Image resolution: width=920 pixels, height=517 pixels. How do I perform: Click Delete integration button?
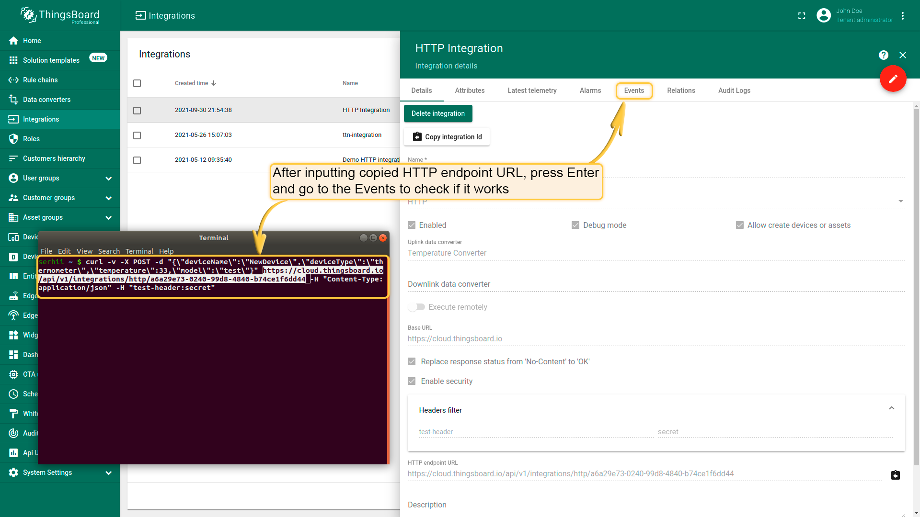(x=437, y=113)
